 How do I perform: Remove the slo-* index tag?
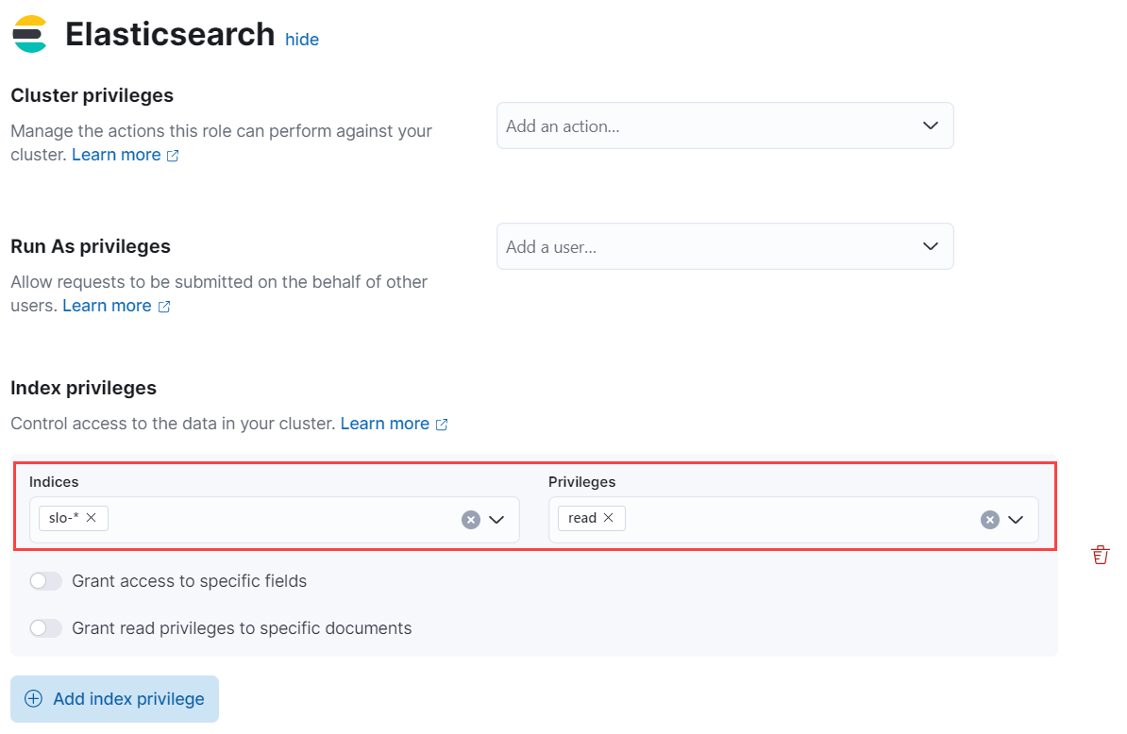(x=92, y=518)
